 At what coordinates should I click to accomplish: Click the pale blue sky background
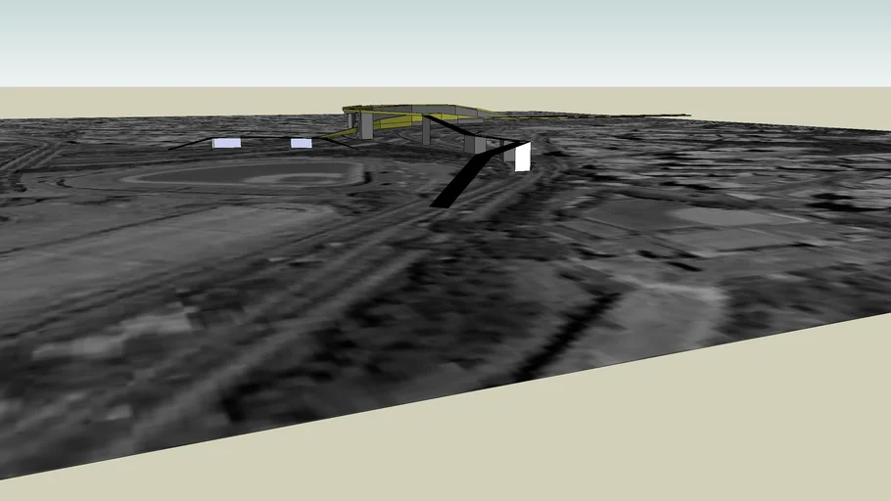pos(445,39)
